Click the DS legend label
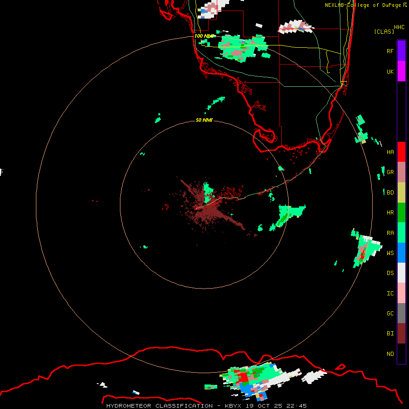Viewport: 409px width, 409px height. [390, 273]
